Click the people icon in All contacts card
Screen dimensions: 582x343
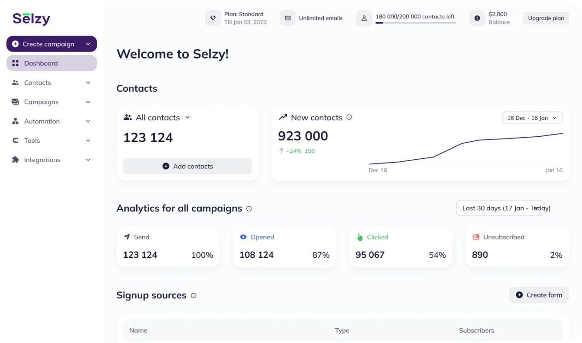pyautogui.click(x=128, y=117)
